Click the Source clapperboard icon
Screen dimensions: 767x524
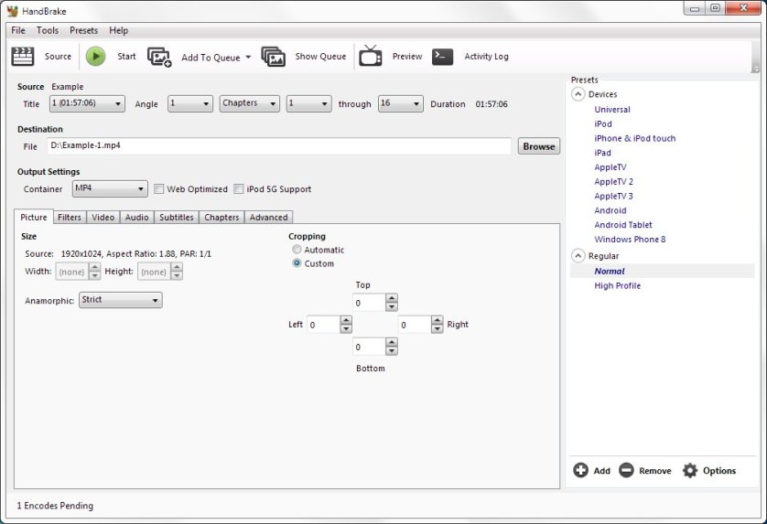(23, 56)
